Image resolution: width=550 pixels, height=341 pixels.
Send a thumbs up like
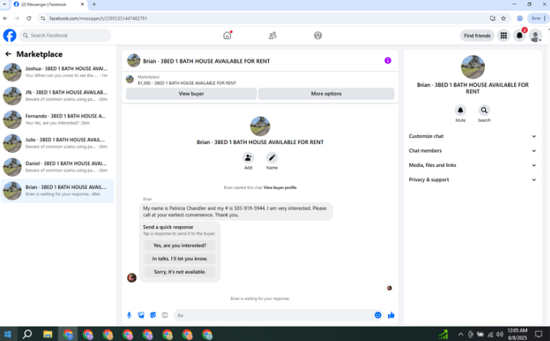pyautogui.click(x=391, y=315)
